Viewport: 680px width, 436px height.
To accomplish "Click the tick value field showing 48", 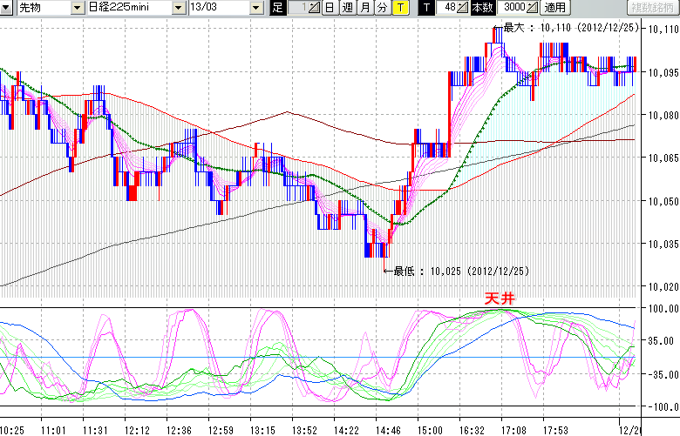I will click(448, 8).
